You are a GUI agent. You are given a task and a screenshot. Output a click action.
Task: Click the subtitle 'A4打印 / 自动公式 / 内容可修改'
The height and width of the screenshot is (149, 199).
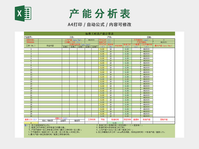(x=99, y=25)
